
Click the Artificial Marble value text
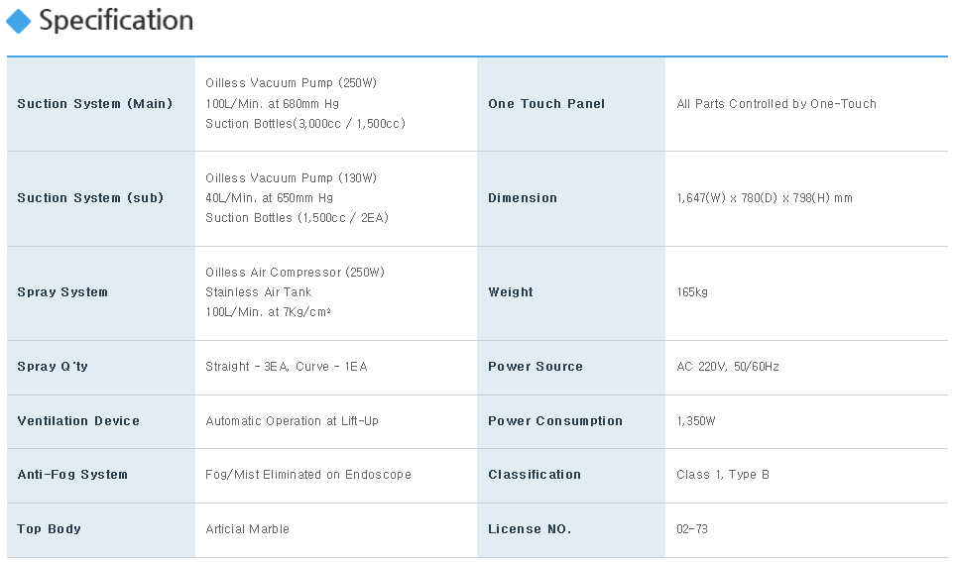point(247,529)
